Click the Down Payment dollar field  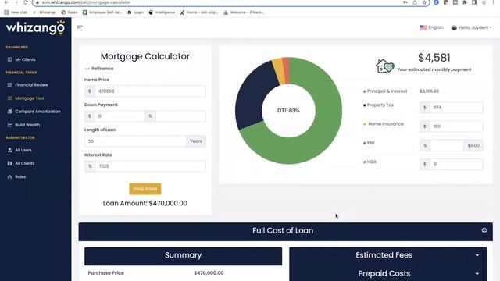(120, 116)
